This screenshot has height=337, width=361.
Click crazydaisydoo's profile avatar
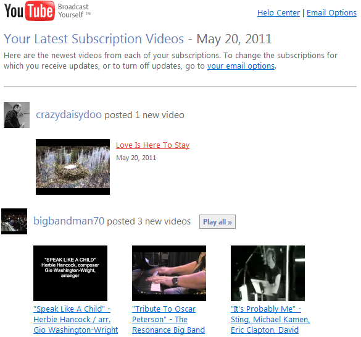(17, 115)
